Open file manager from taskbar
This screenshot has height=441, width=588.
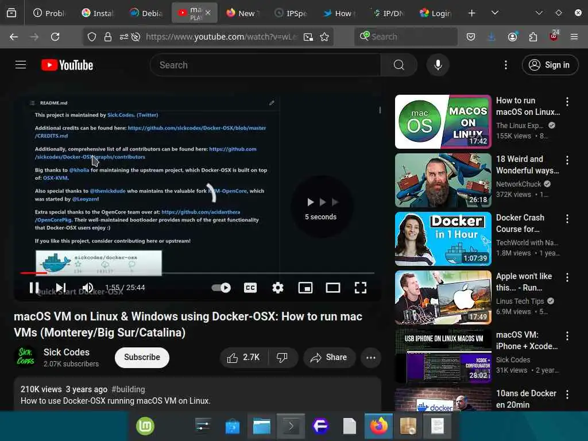click(x=262, y=426)
